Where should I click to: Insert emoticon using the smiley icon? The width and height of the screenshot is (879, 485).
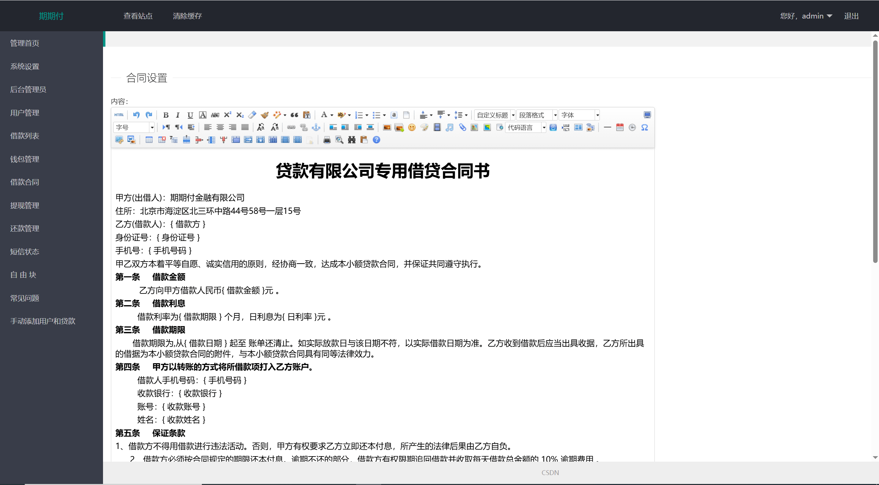pos(412,128)
